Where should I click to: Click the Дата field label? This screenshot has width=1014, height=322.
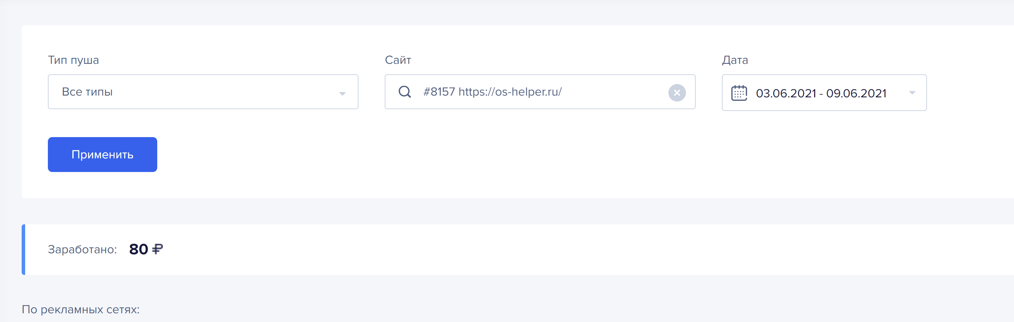[x=734, y=60]
